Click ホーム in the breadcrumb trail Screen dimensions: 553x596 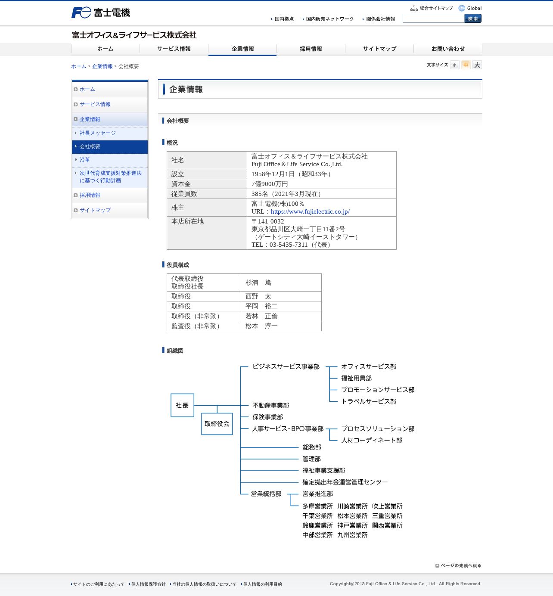79,66
